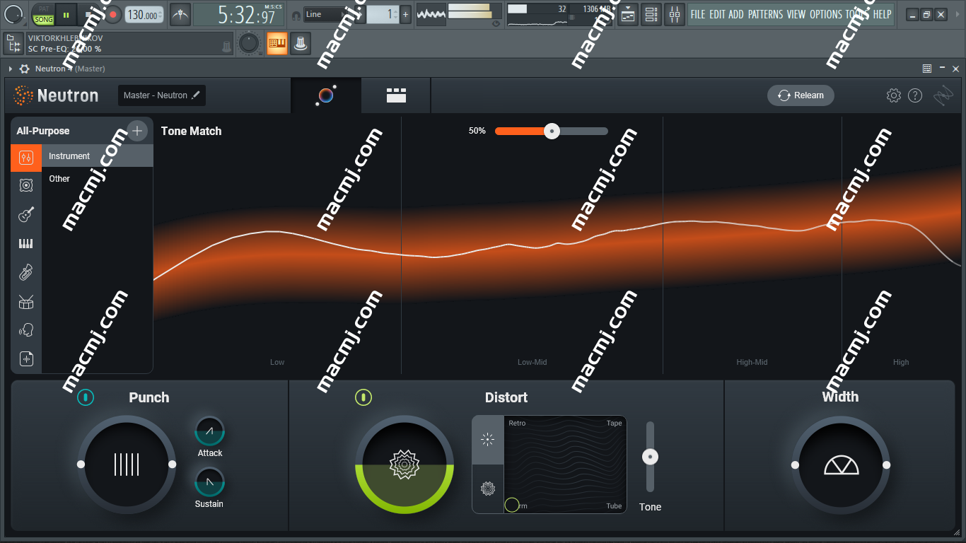Open plugin wrapper settings gear icon
966x543 pixels.
click(x=25, y=69)
